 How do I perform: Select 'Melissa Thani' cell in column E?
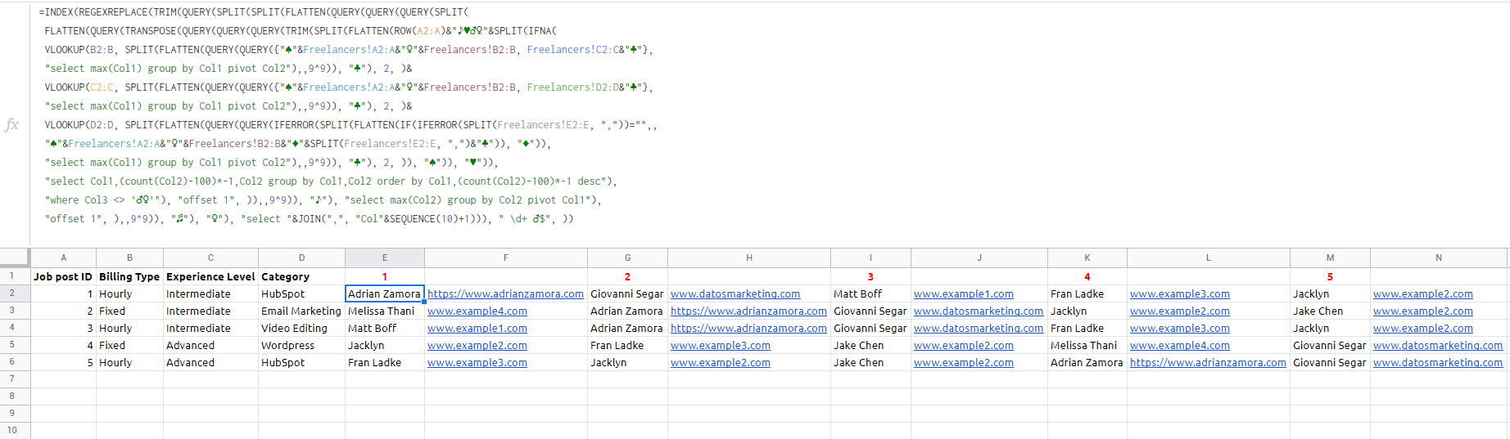click(385, 311)
